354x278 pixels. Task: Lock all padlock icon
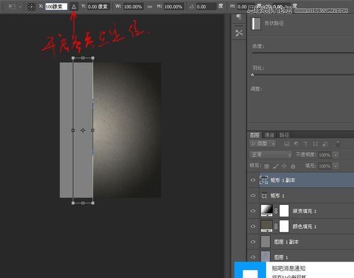click(293, 166)
